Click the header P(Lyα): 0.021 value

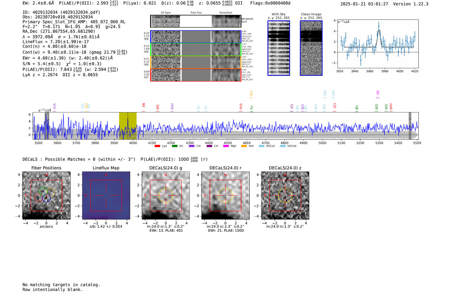point(139,3)
